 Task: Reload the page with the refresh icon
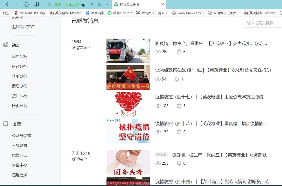[27, 4]
